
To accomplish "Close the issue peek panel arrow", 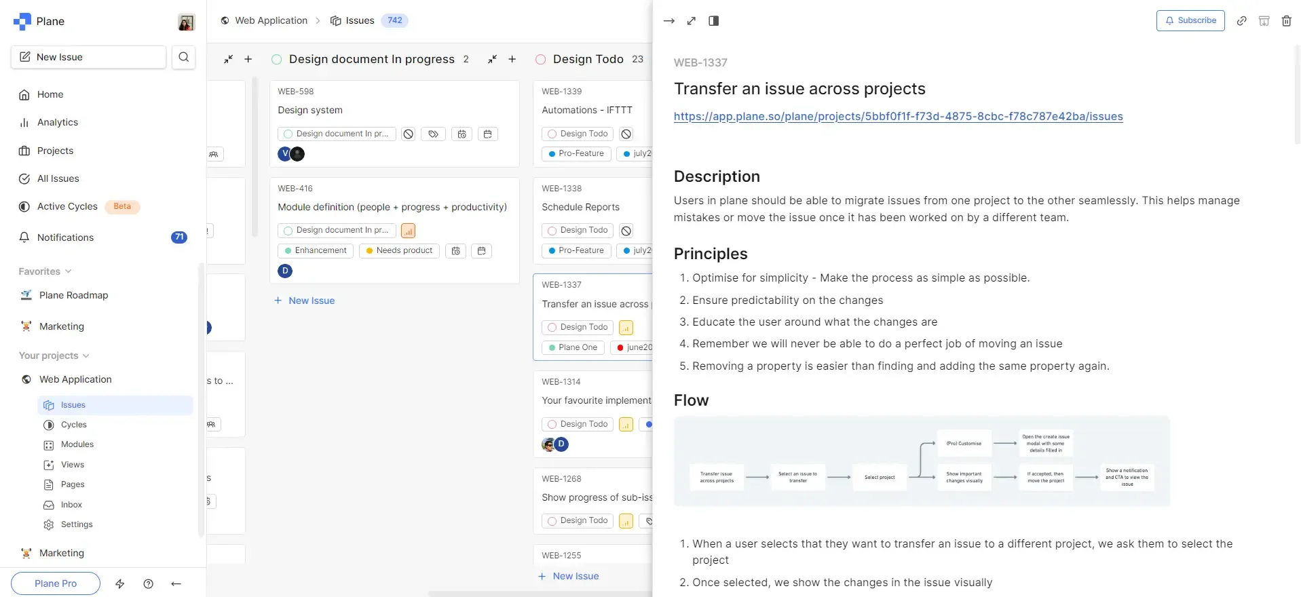I will [668, 21].
